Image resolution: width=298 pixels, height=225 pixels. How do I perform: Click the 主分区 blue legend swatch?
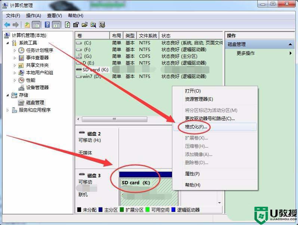coord(100,210)
